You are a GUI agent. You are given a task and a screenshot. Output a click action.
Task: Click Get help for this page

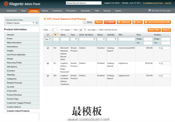tap(161, 11)
